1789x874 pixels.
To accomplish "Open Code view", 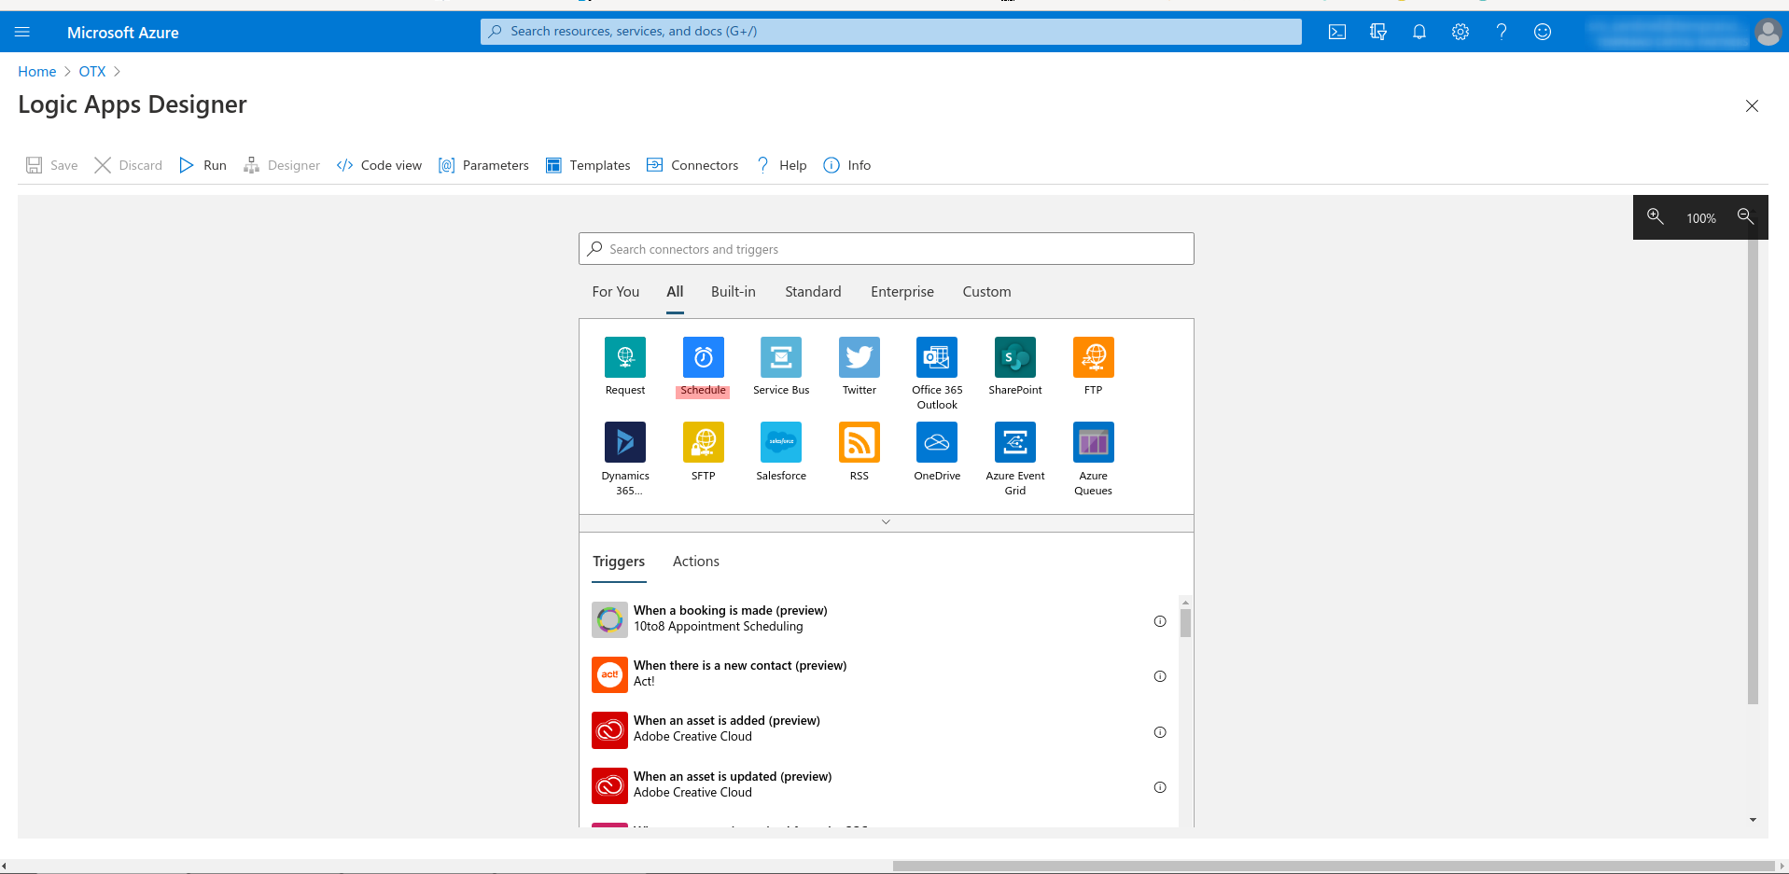I will [379, 165].
